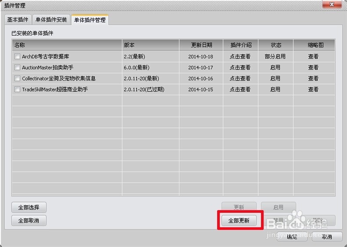Enable the Collectinator坐骑及宠物收集信息 checkbox

tap(17, 79)
